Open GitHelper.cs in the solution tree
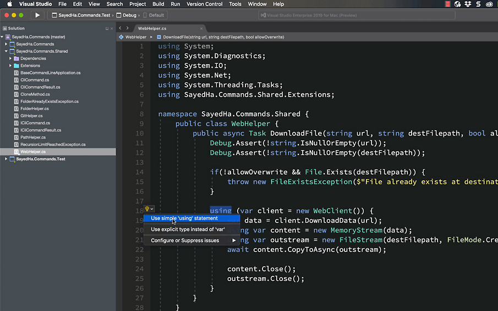This screenshot has height=311, width=498. coord(31,116)
